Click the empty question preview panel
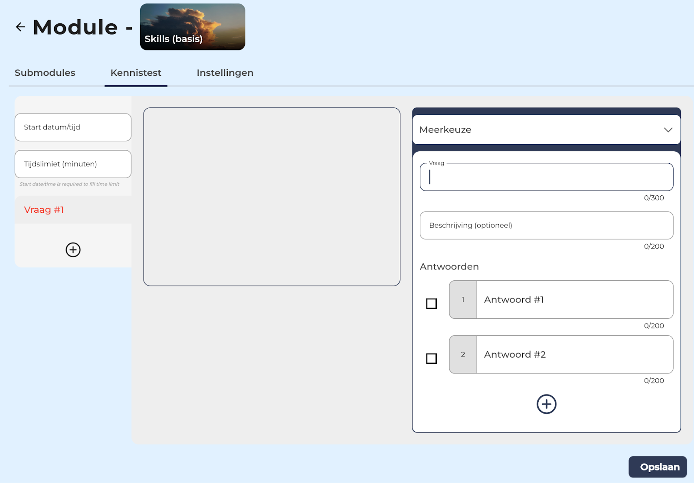The height and width of the screenshot is (483, 694). pos(272,197)
